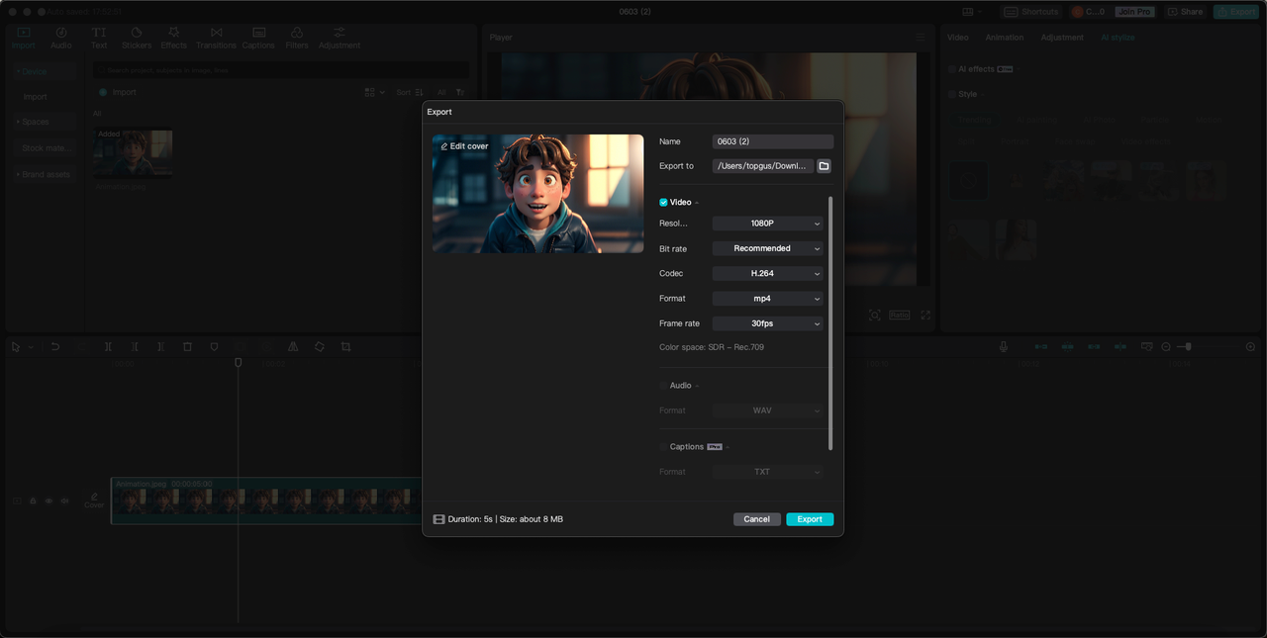Image resolution: width=1267 pixels, height=638 pixels.
Task: Open the Audio library icon
Action: click(60, 33)
